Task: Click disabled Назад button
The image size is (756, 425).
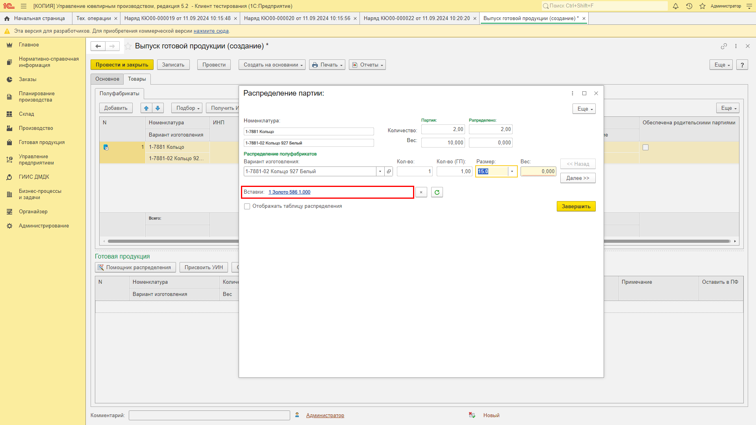Action: (x=578, y=164)
